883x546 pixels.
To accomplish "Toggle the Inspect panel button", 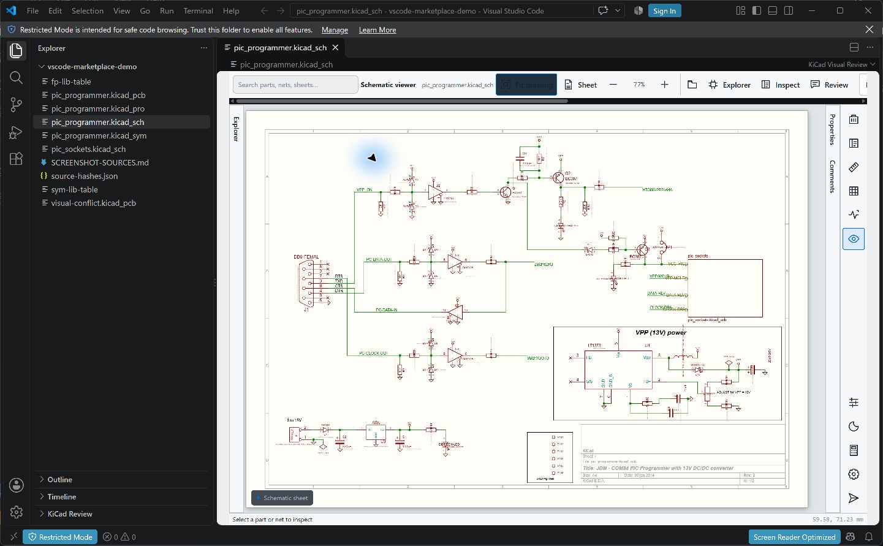I will pos(781,85).
